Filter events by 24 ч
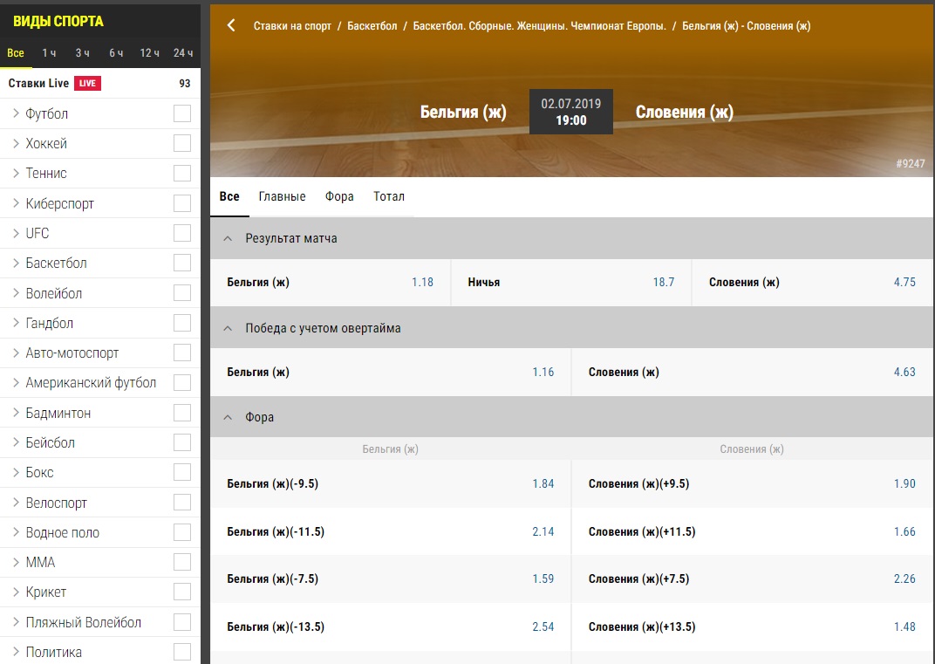The height and width of the screenshot is (664, 935). pyautogui.click(x=183, y=53)
